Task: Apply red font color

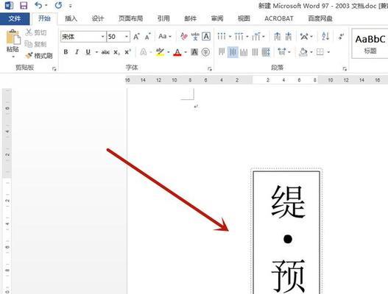Action: tap(177, 52)
